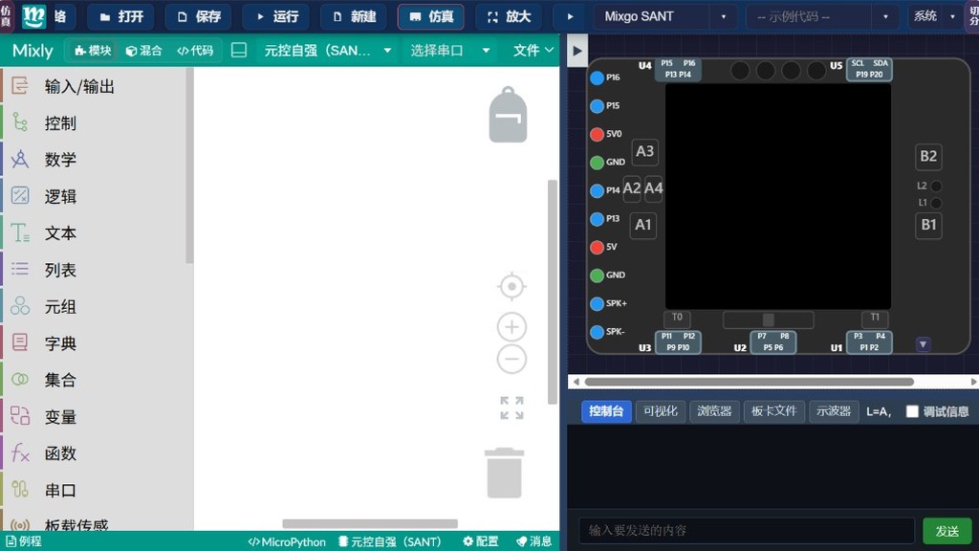
Task: Select the 浏览器 tab
Action: [713, 411]
